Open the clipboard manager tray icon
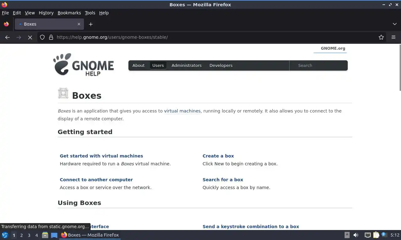401x240 pixels. click(x=376, y=235)
